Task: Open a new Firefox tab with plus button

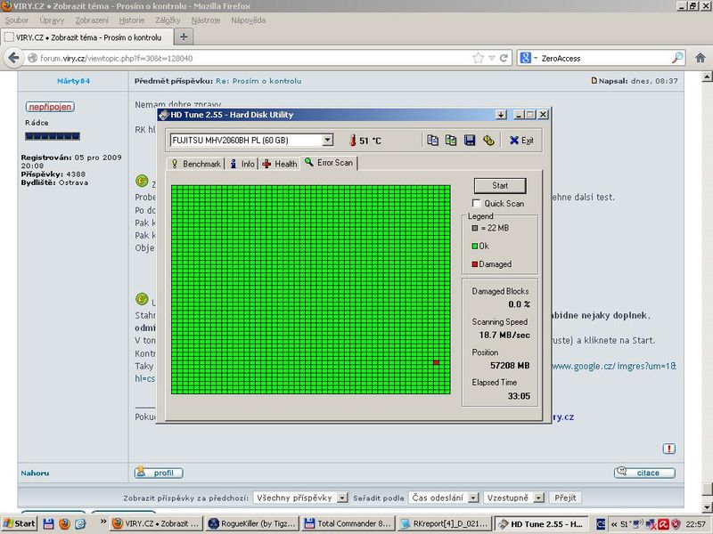Action: pos(184,36)
